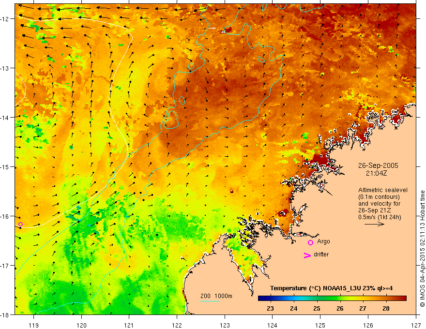The image size is (426, 329).
Task: Click the '-12' latitude axis label
Action: 5,19
